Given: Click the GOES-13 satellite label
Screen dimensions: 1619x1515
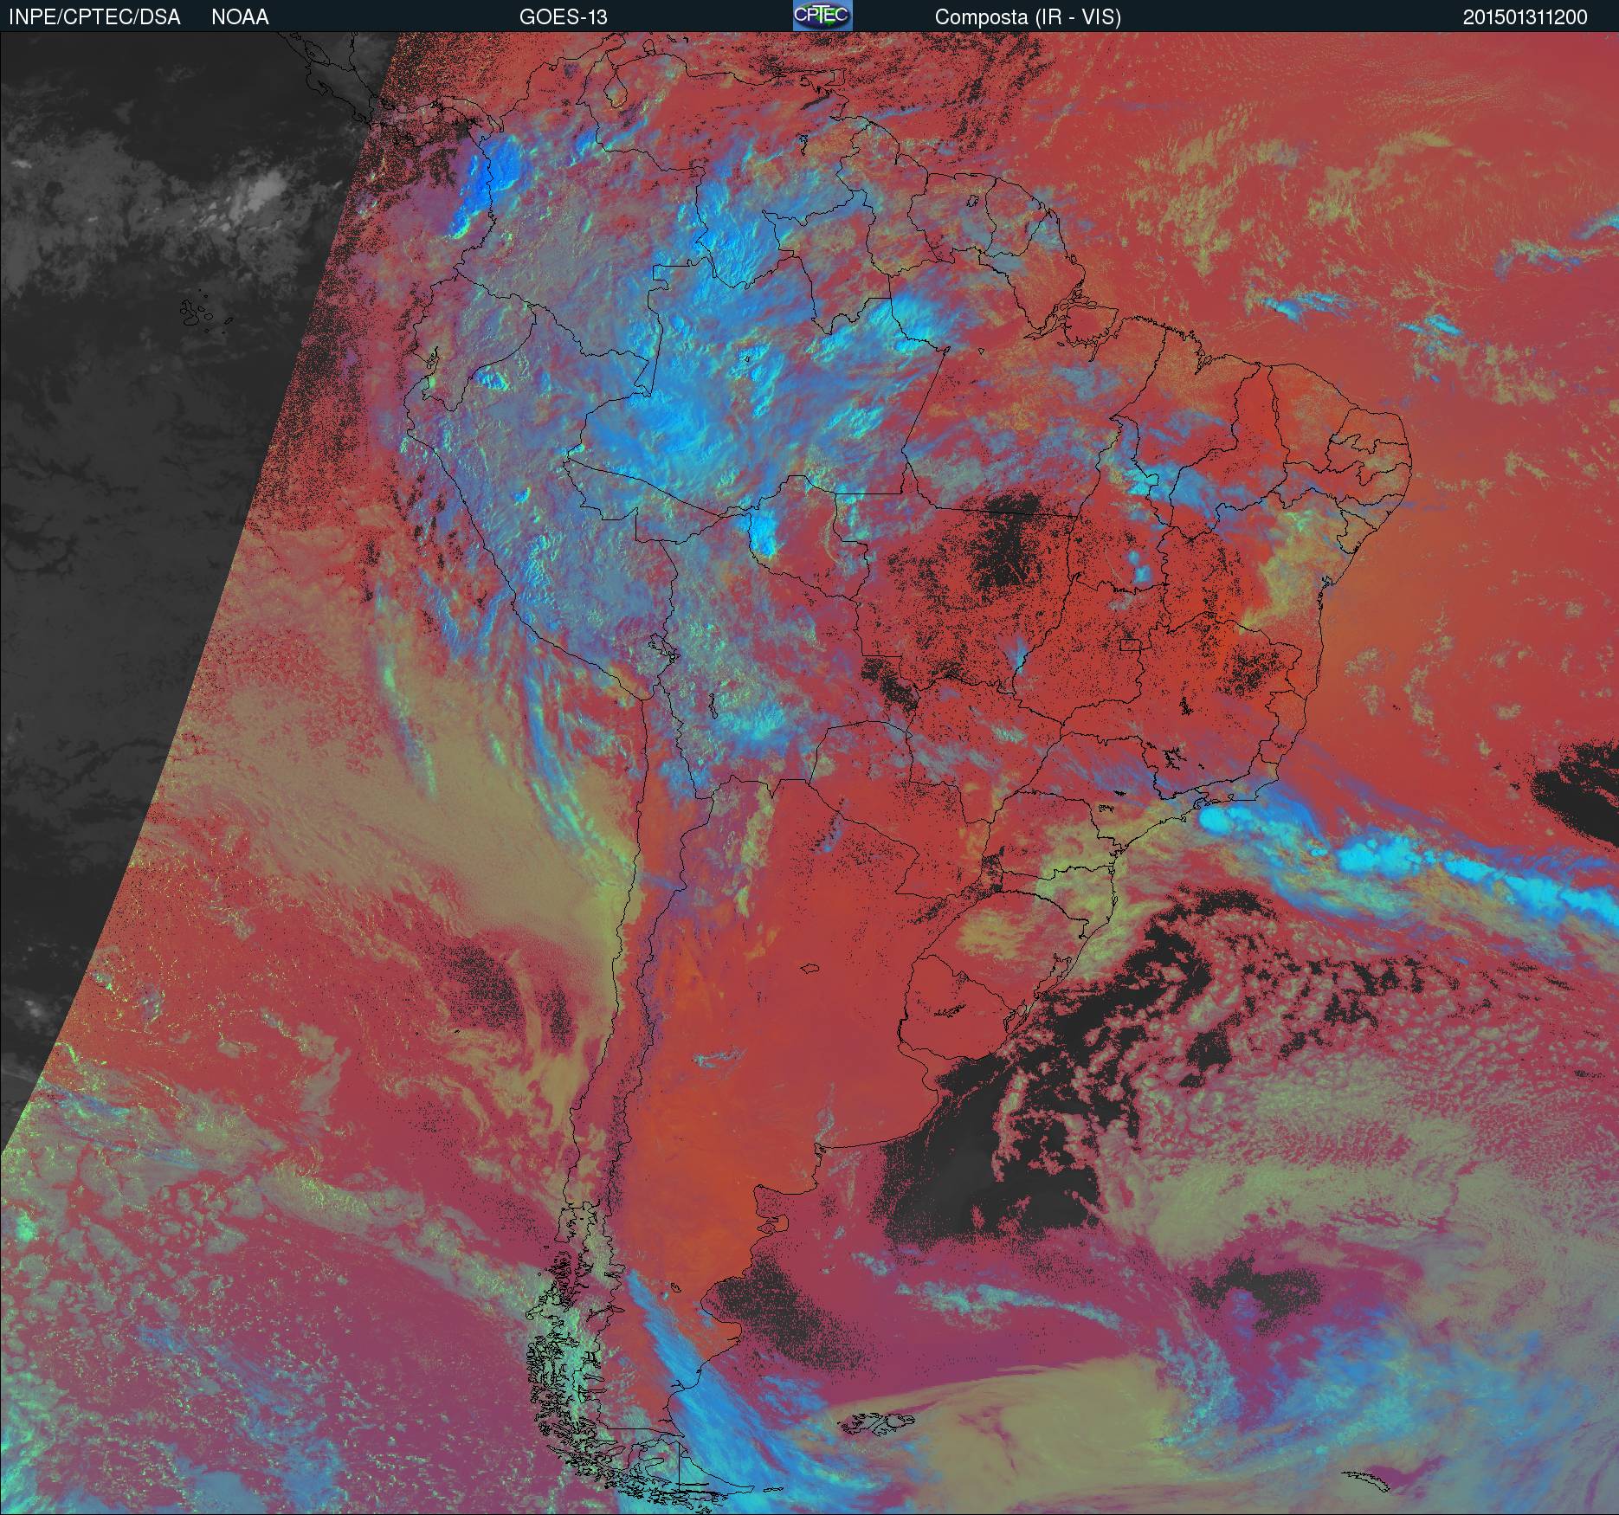Looking at the screenshot, I should [563, 17].
